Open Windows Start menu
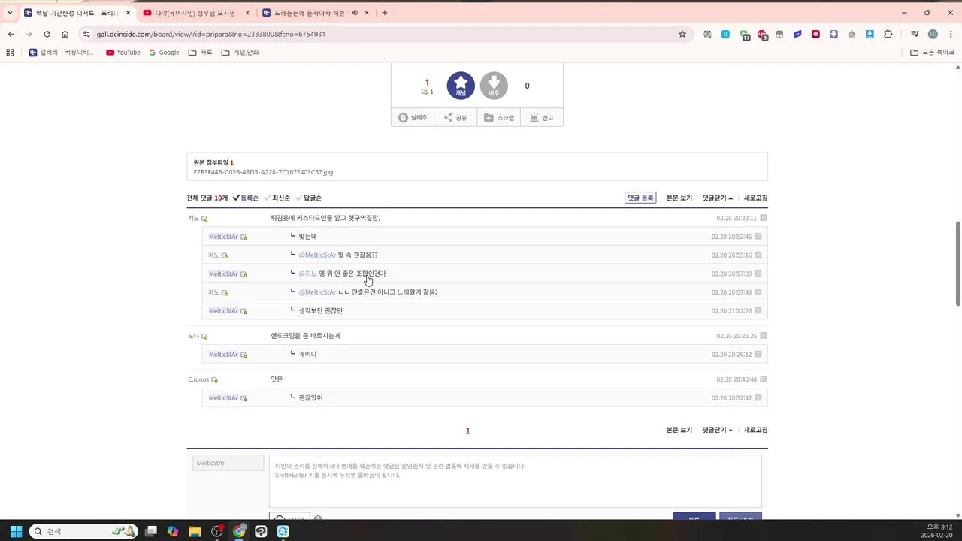Image resolution: width=962 pixels, height=541 pixels. coord(16,531)
